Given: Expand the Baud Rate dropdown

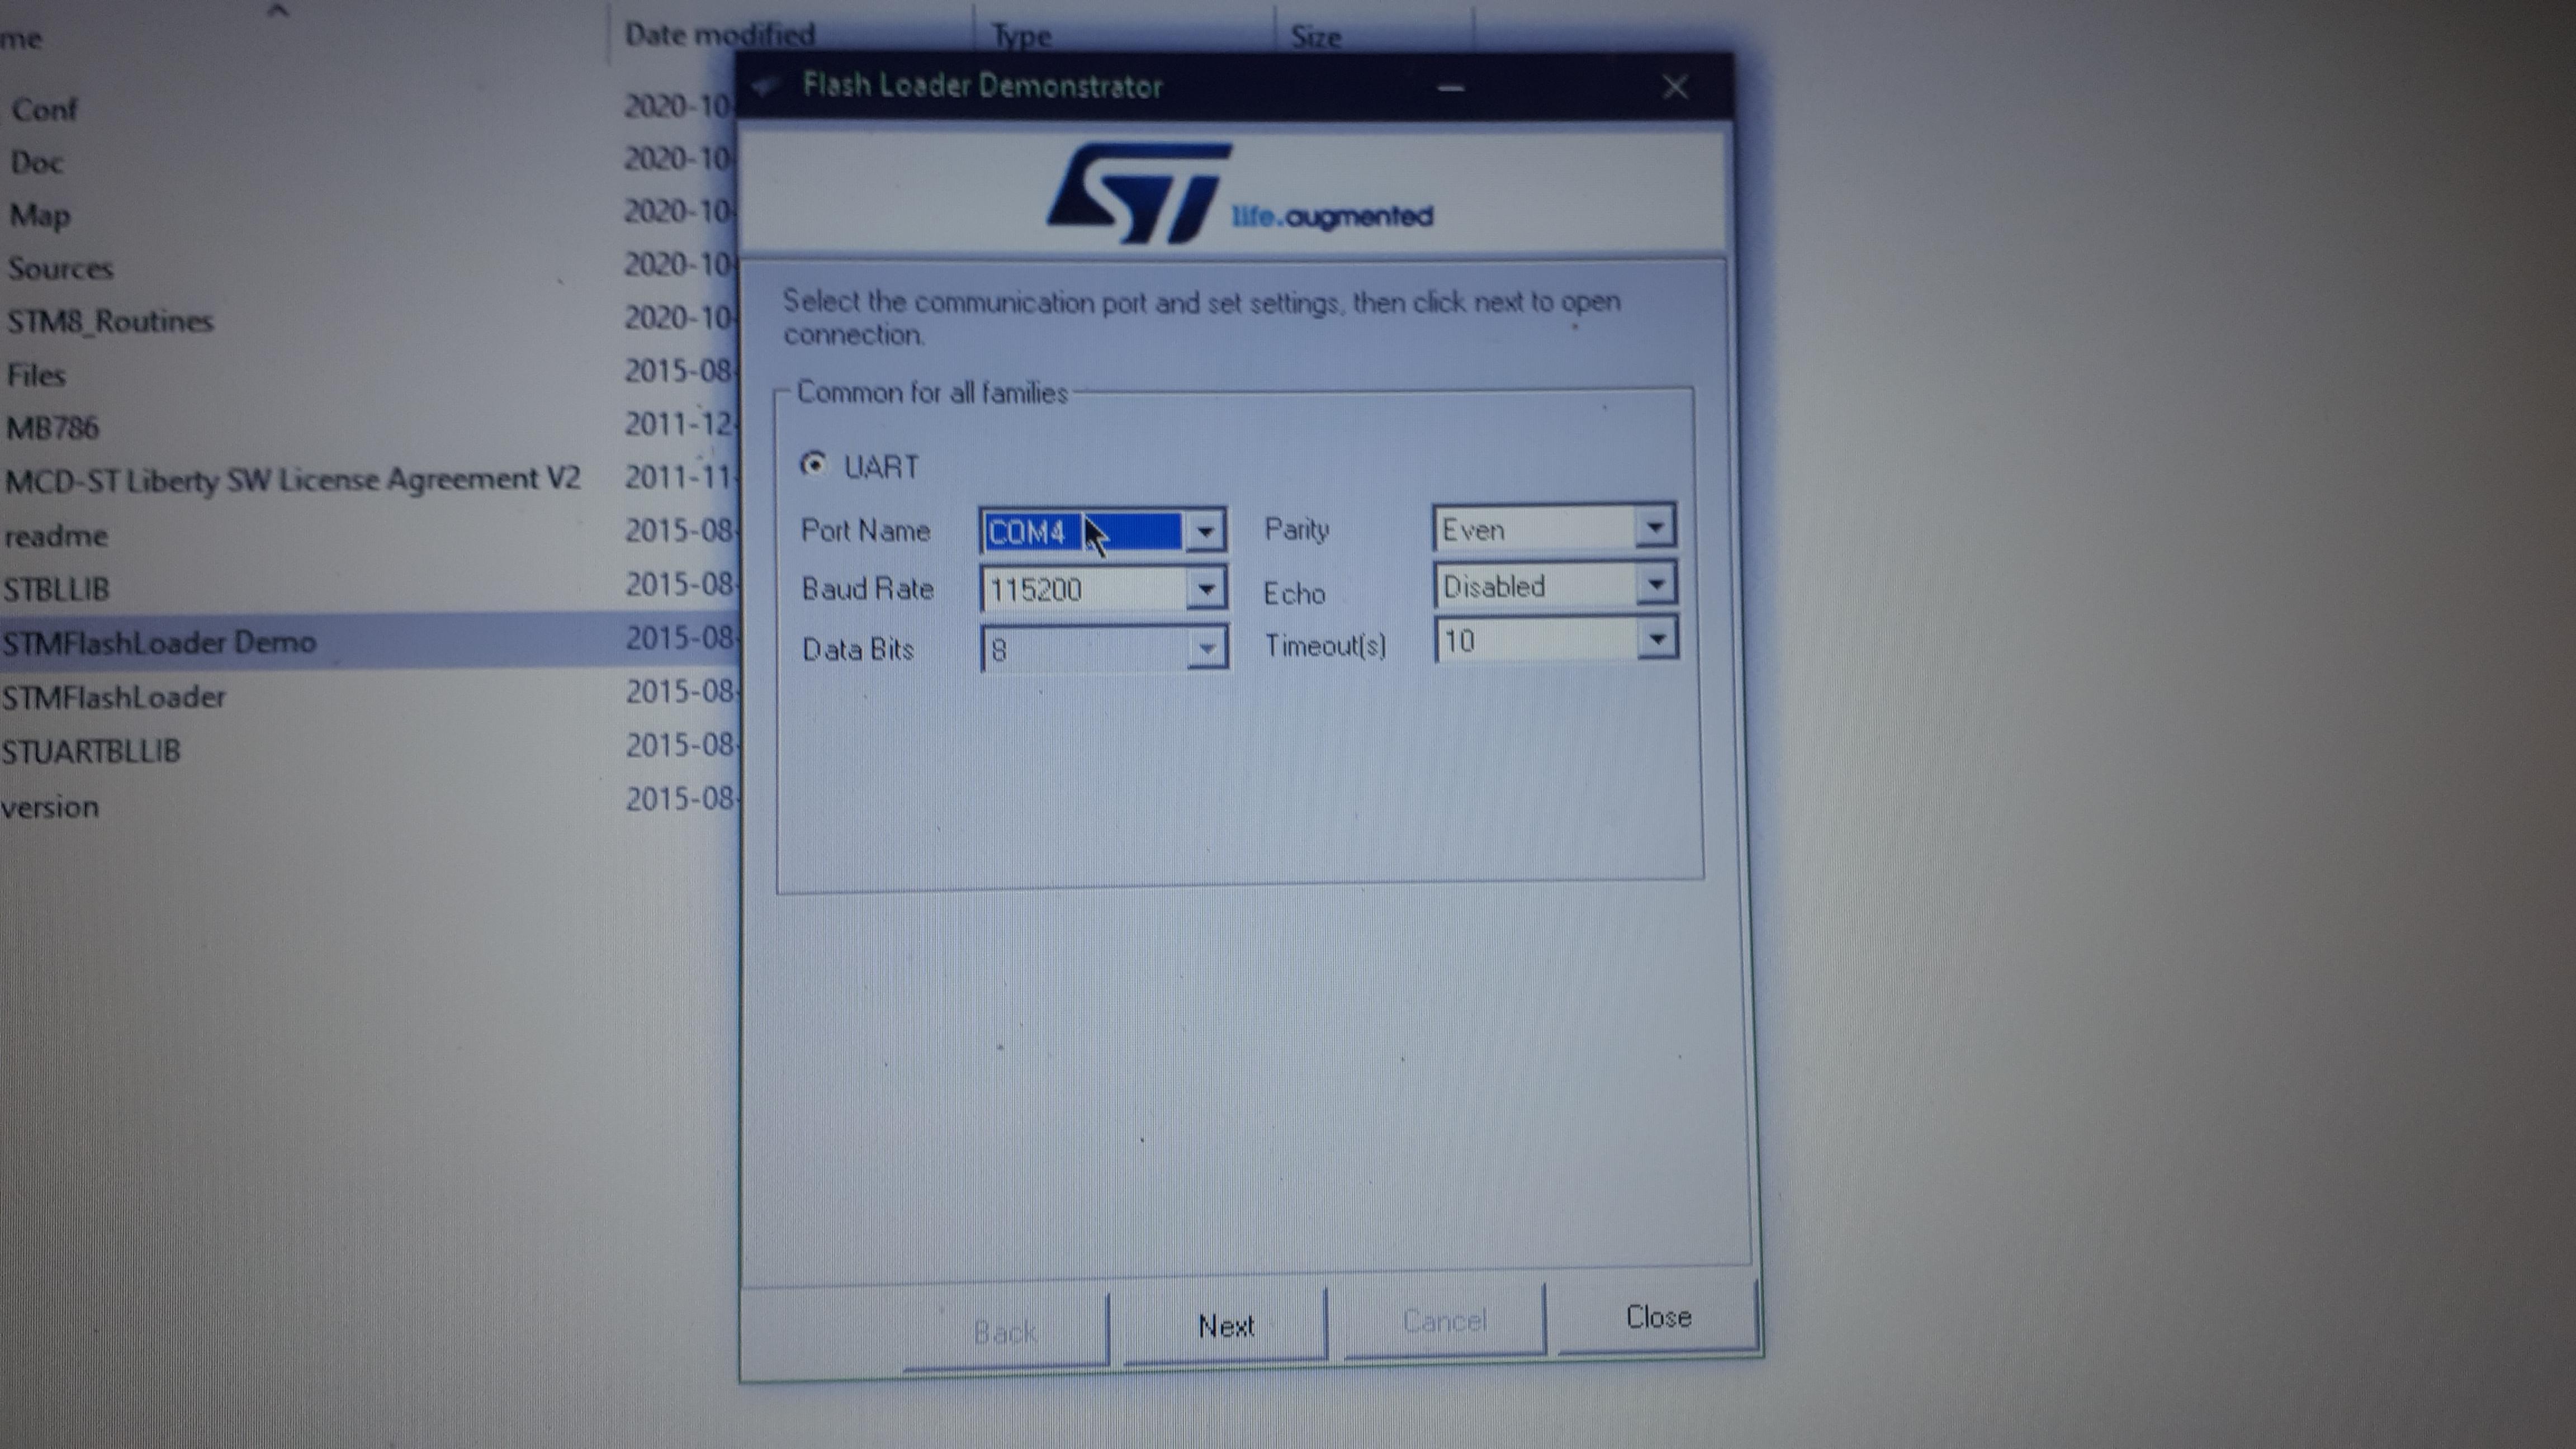Looking at the screenshot, I should coord(1206,589).
